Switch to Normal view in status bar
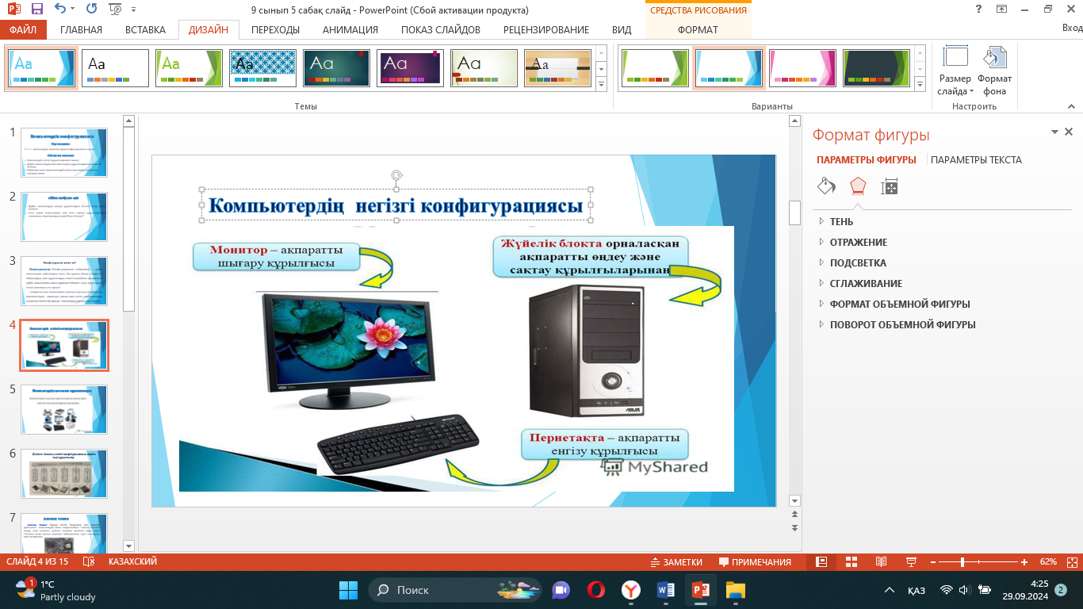1083x609 pixels. tap(821, 562)
